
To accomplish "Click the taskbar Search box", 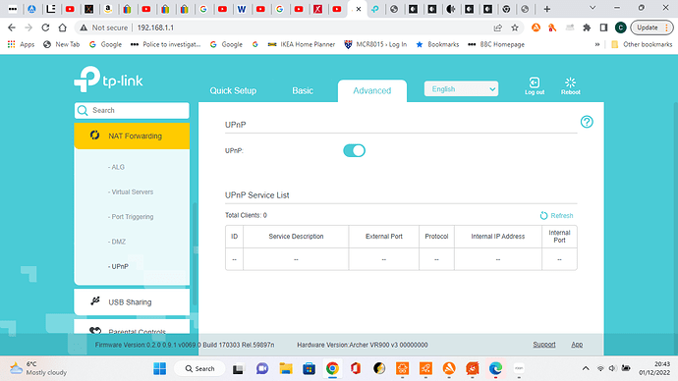I will point(199,368).
